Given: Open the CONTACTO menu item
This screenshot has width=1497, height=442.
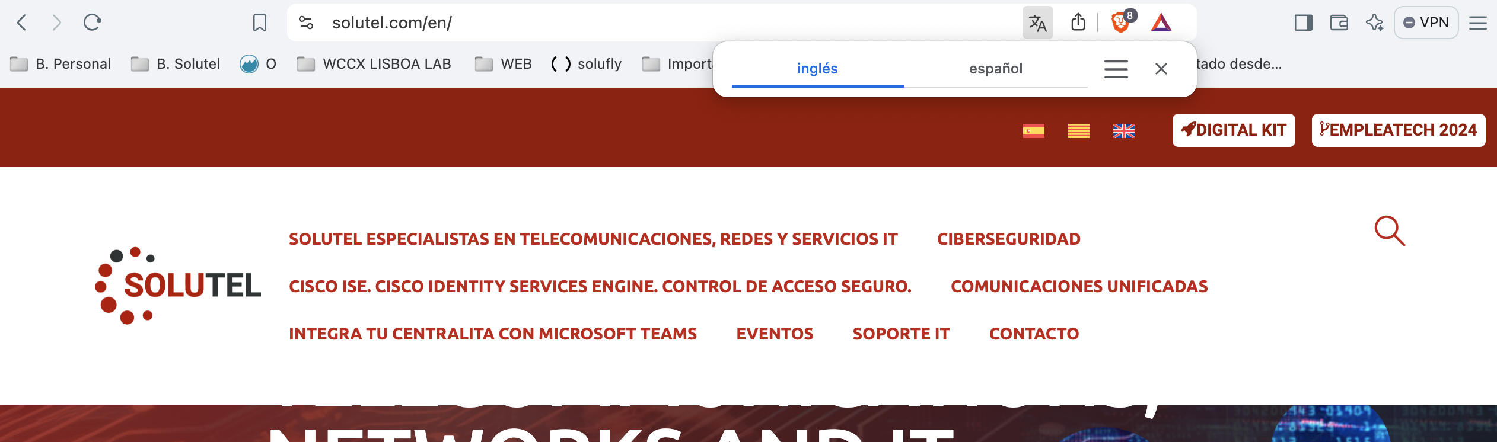Looking at the screenshot, I should pos(1034,334).
